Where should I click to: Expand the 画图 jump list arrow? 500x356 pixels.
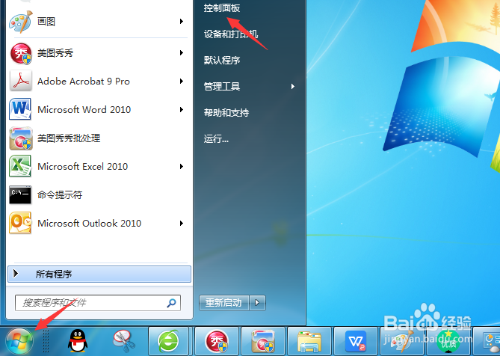(181, 22)
